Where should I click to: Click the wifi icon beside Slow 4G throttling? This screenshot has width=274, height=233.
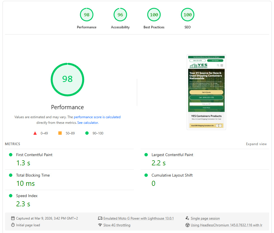pyautogui.click(x=100, y=225)
